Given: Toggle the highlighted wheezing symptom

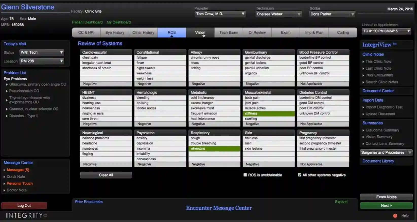Looking at the screenshot, I should tap(214, 149).
